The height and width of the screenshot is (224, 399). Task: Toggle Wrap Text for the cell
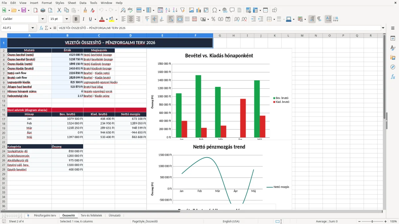[x=171, y=19]
